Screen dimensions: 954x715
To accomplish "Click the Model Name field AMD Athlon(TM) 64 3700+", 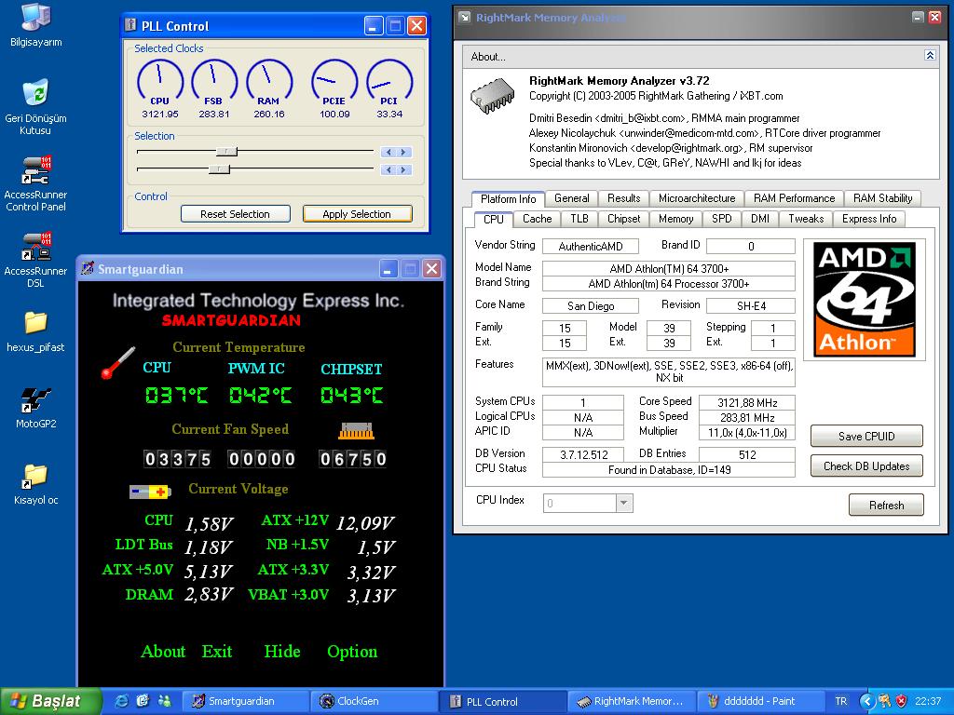I will coord(669,269).
